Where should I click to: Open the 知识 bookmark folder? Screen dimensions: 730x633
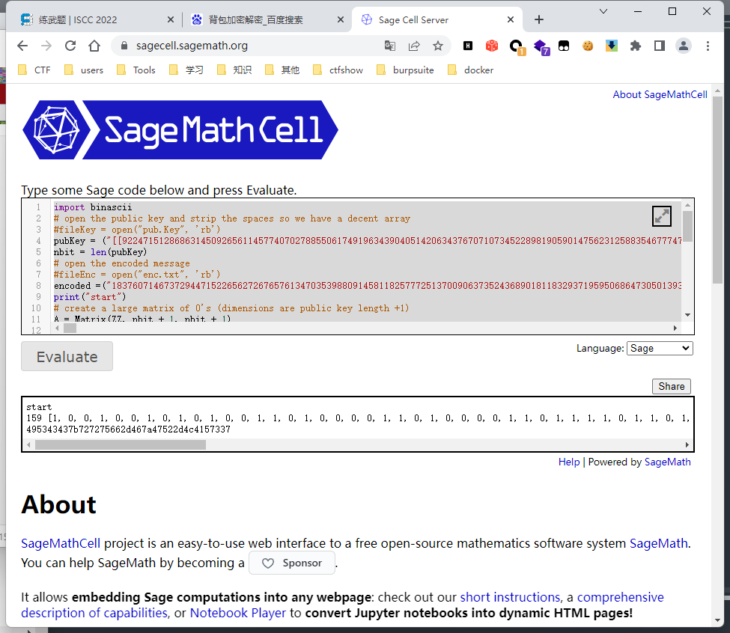tap(234, 70)
